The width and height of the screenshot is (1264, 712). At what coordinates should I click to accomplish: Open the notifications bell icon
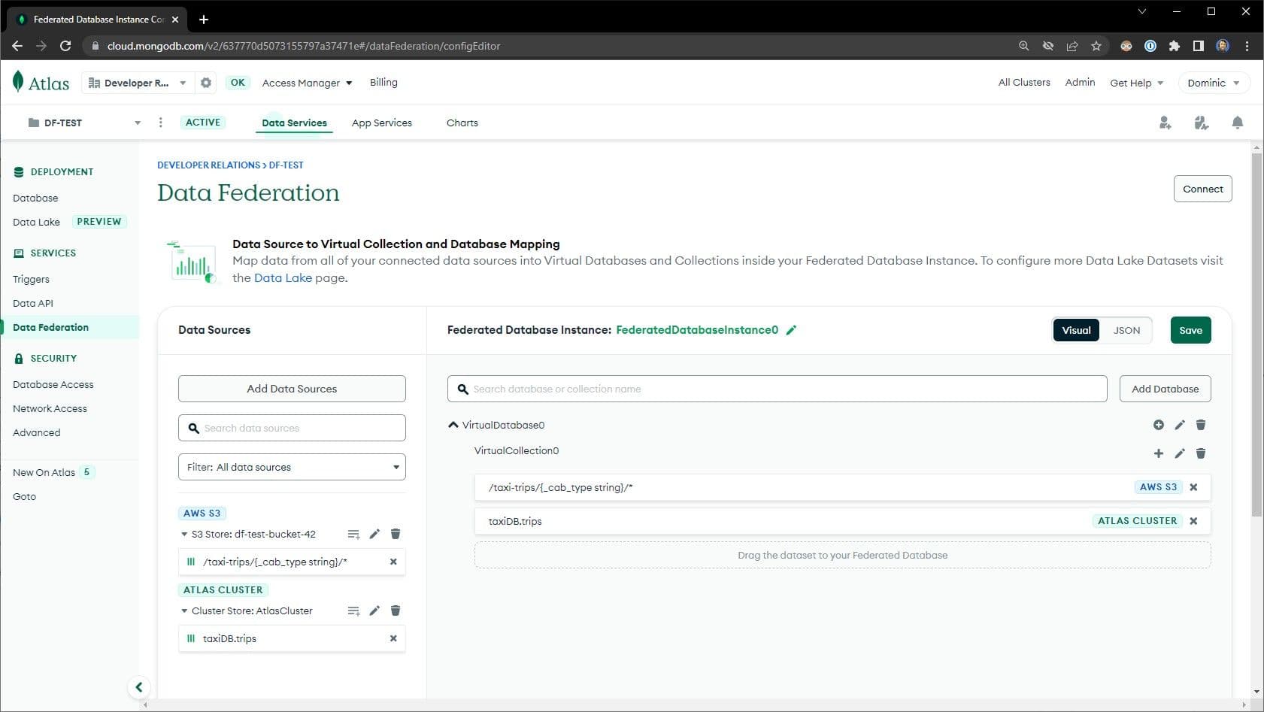(x=1237, y=123)
